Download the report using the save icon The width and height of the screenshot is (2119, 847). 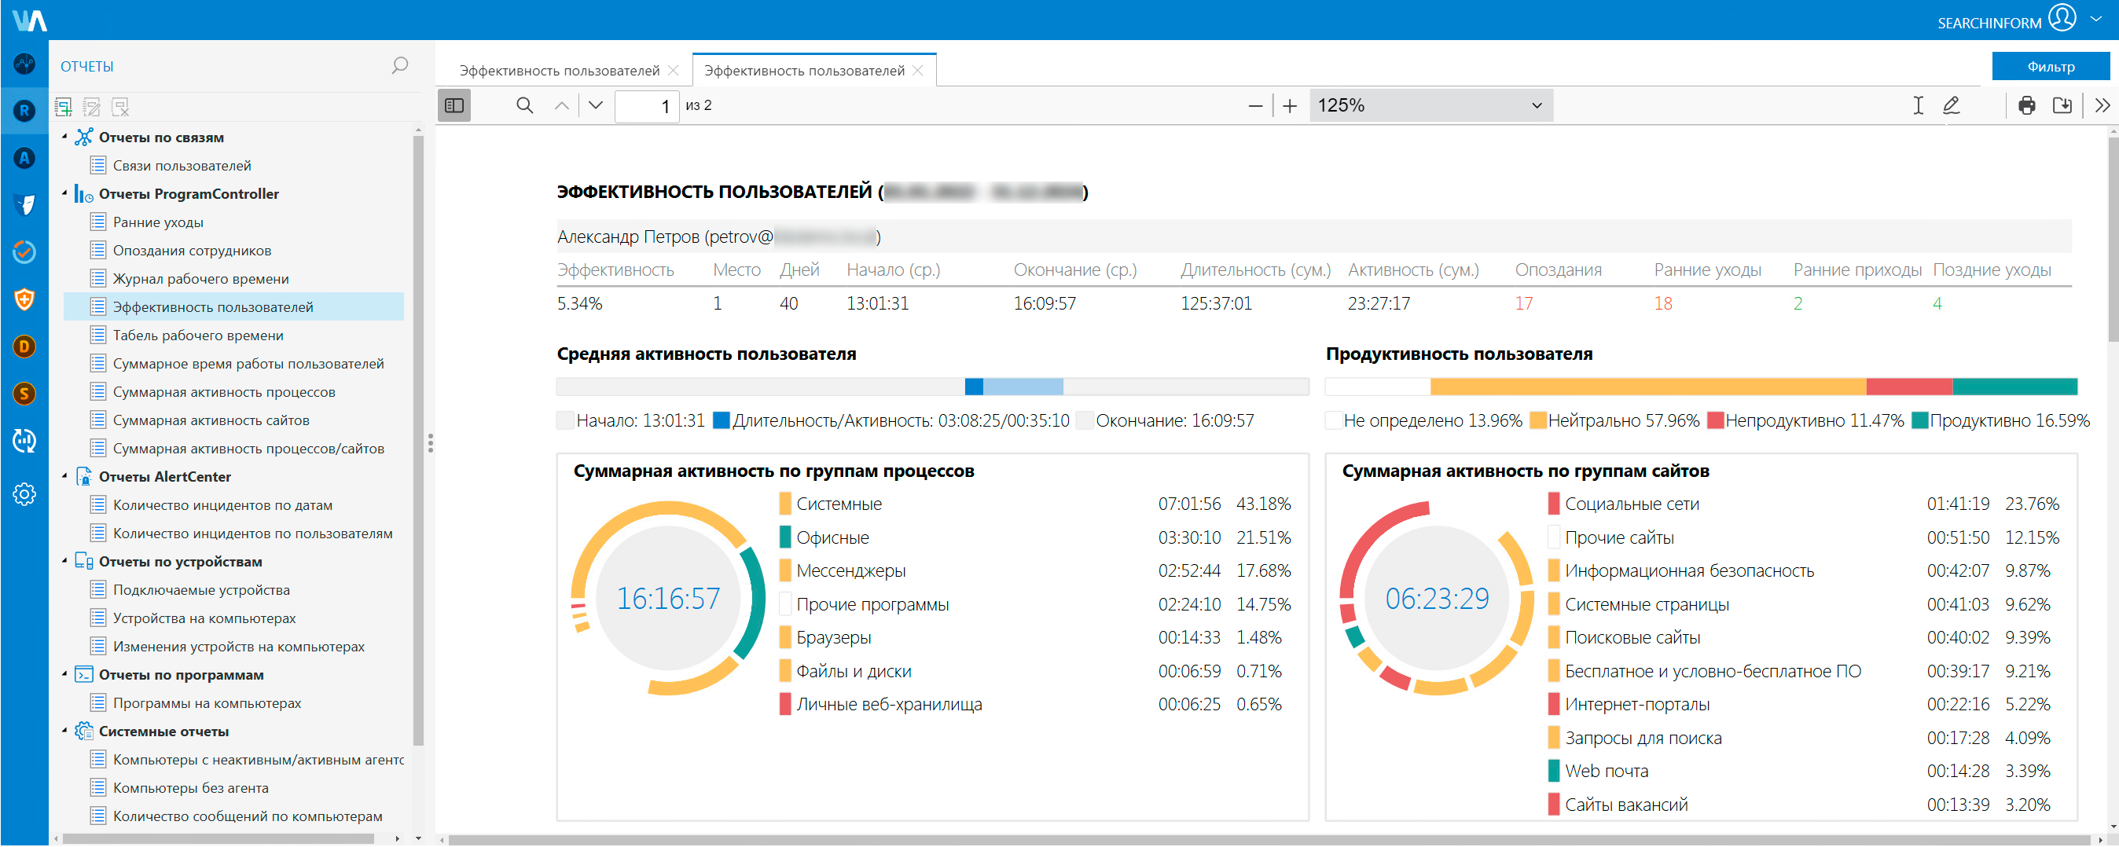pyautogui.click(x=2062, y=105)
